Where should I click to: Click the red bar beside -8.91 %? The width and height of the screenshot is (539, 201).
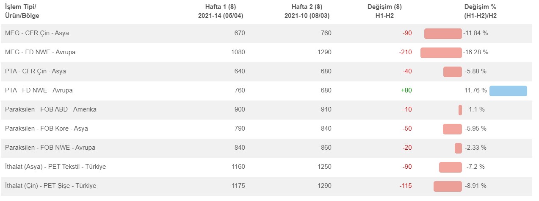(448, 187)
